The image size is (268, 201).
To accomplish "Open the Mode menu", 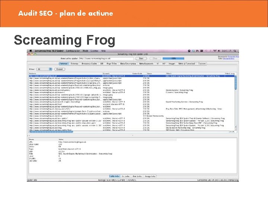I will click(x=85, y=51).
